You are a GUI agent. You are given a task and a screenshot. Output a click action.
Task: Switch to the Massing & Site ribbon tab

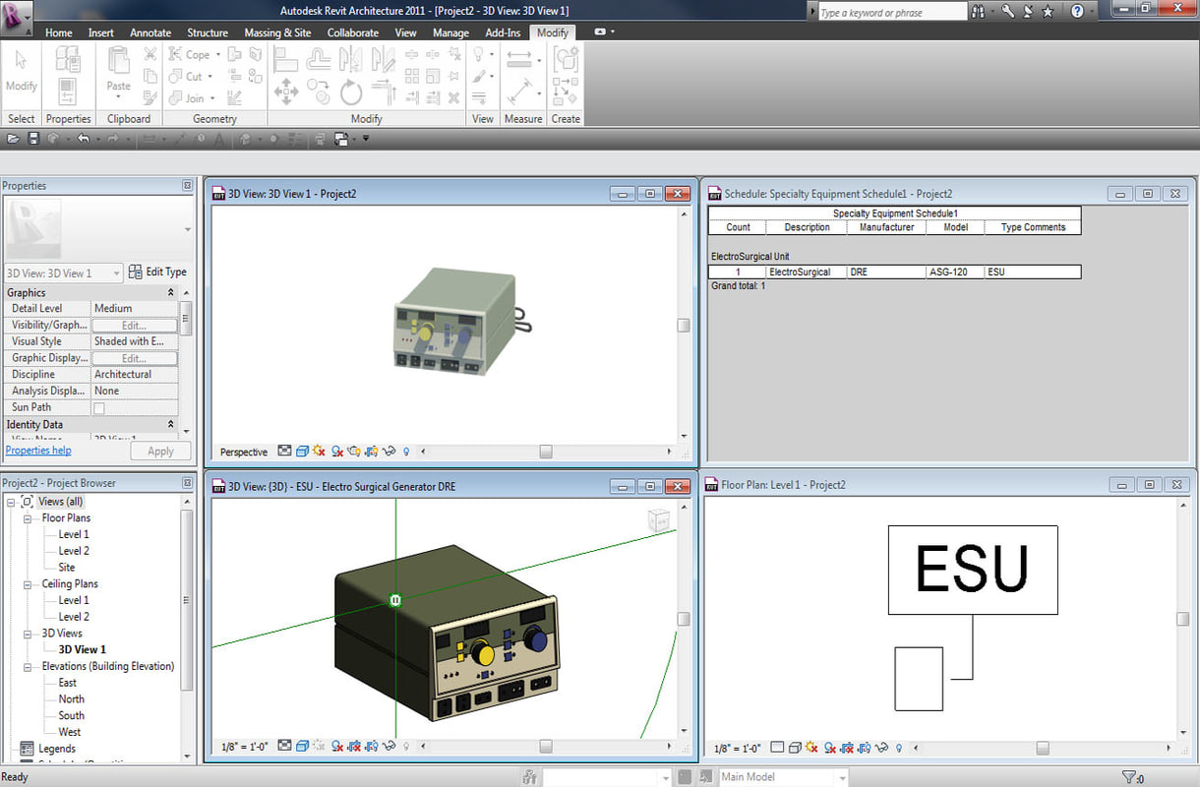point(277,32)
